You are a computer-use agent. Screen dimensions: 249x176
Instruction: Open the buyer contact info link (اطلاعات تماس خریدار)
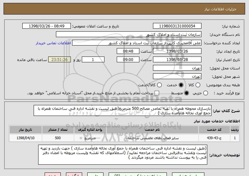(x=53, y=43)
